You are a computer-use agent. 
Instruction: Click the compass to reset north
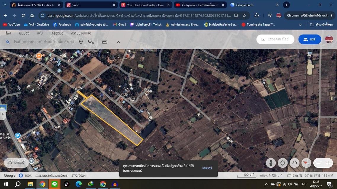click(306, 163)
